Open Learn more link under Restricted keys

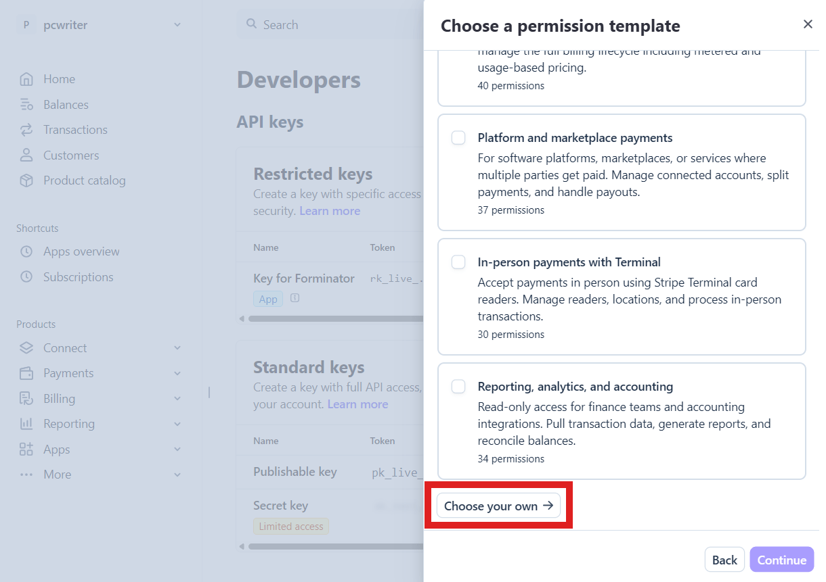330,211
